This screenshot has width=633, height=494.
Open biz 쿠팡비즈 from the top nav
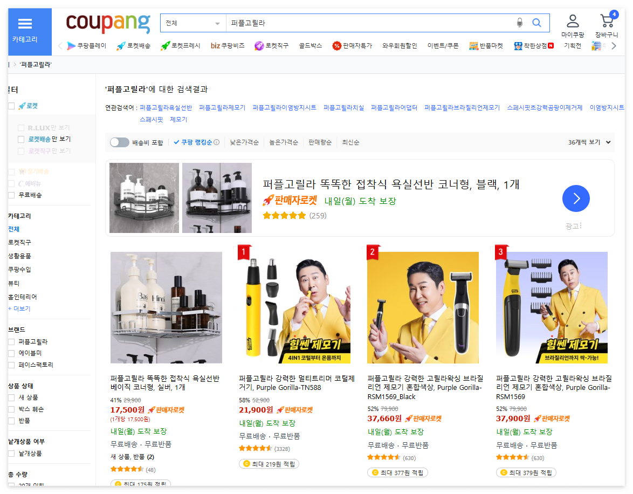[228, 46]
